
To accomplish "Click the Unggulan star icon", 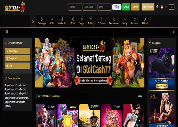I will point(150,43).
